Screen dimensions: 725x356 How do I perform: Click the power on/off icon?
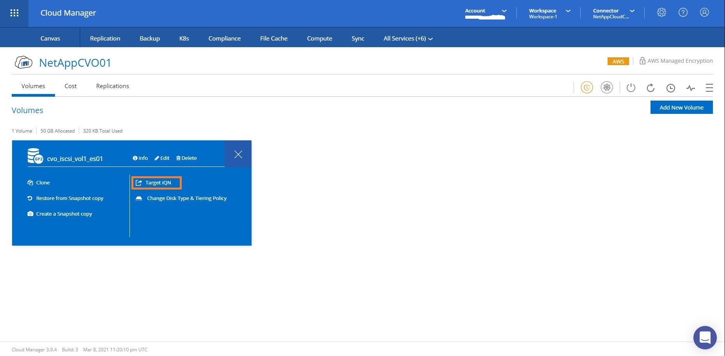(631, 88)
